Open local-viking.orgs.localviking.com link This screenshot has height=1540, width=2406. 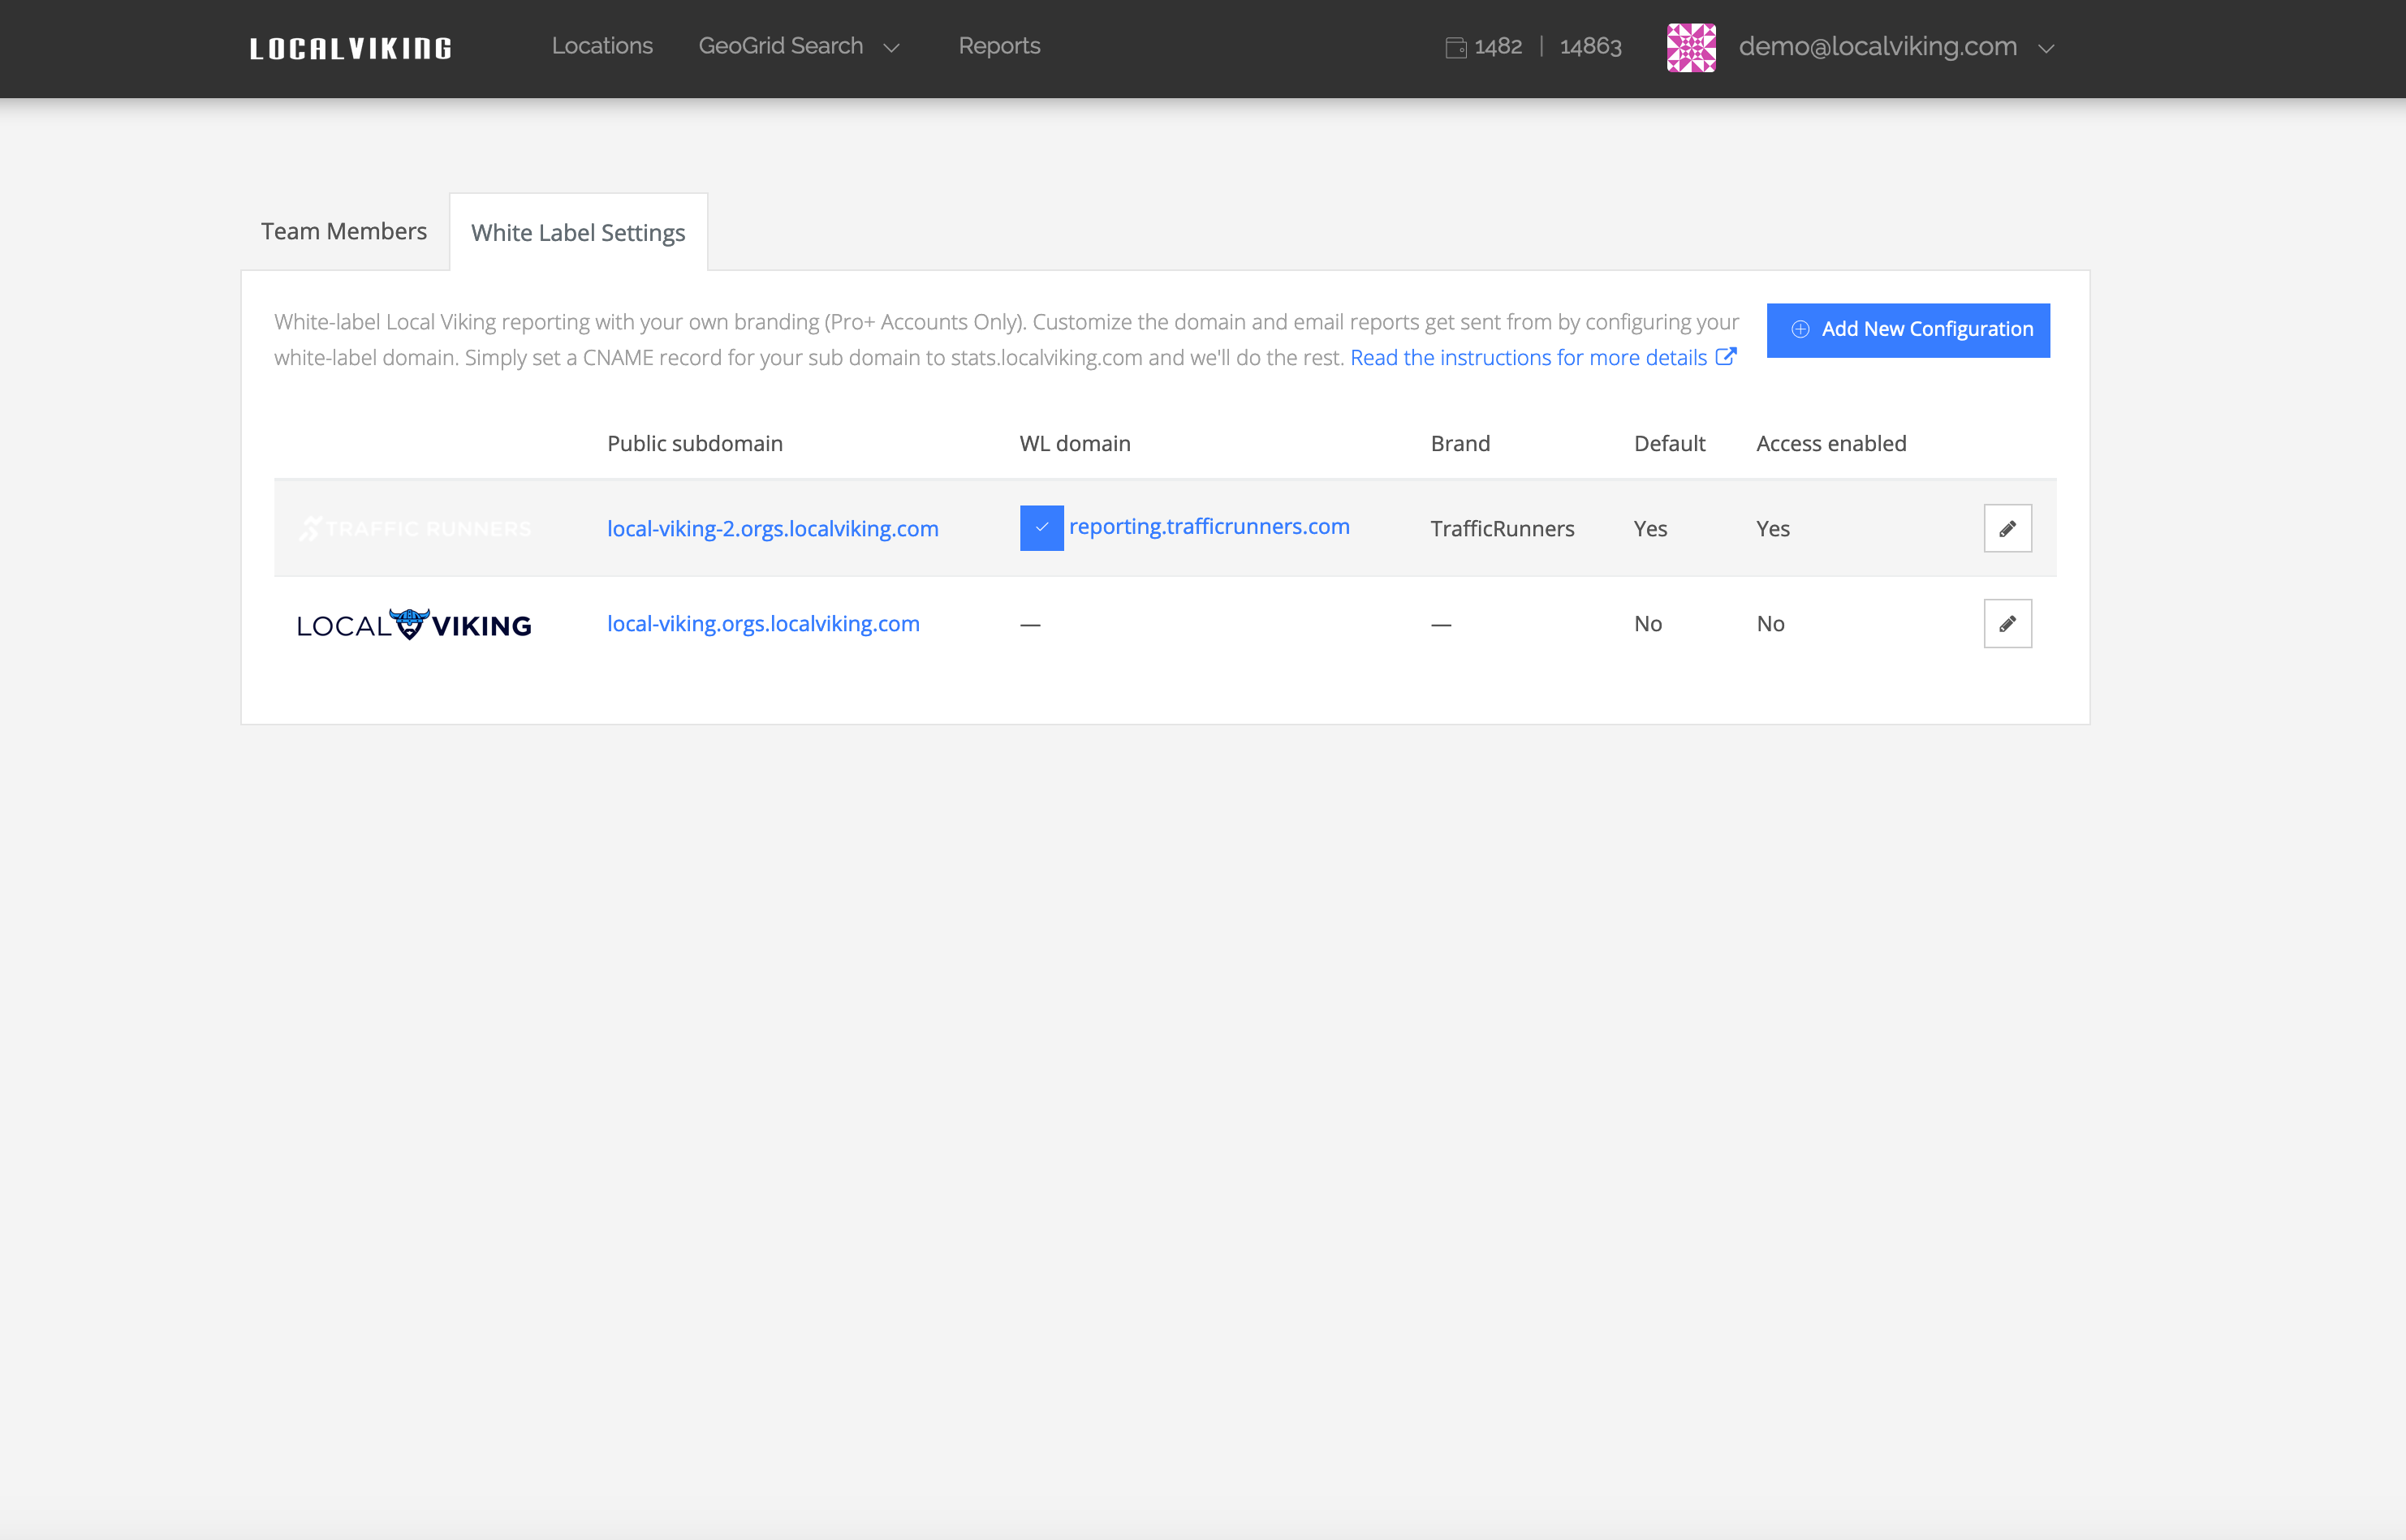pos(762,623)
